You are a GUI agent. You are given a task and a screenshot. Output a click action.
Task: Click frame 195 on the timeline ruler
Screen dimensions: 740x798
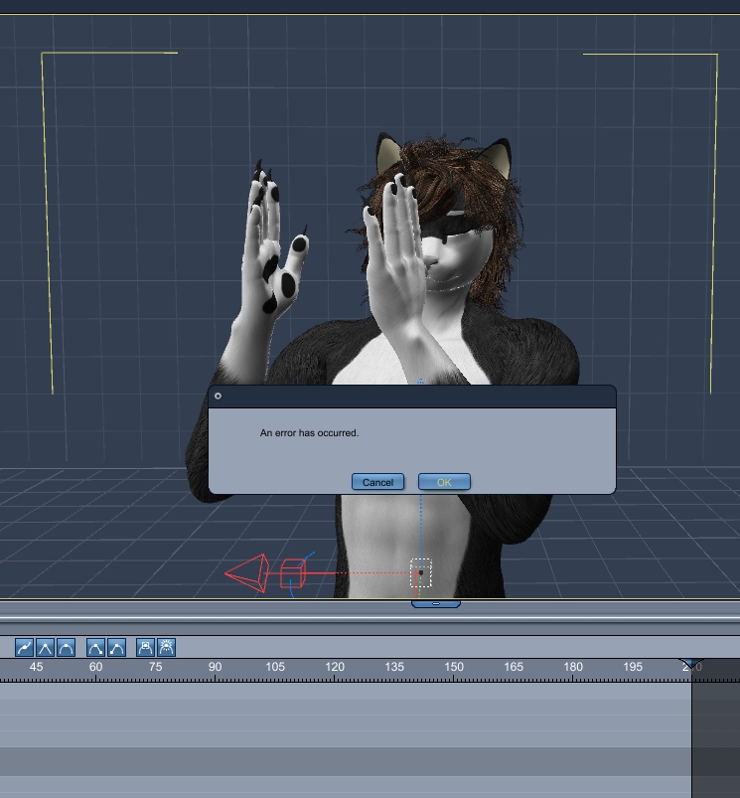coord(633,667)
